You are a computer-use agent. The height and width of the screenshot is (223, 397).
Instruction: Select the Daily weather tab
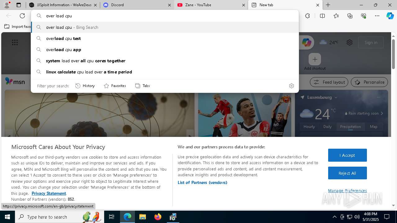point(328,127)
